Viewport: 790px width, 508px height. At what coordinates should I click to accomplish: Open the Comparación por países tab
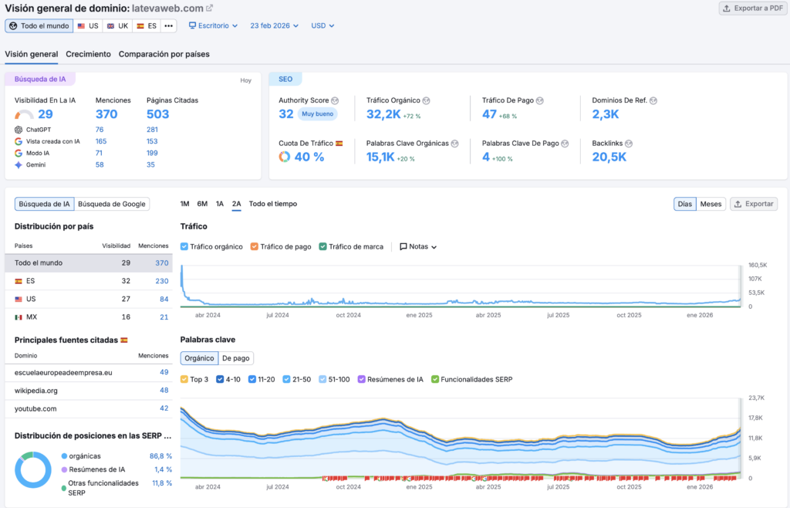tap(164, 54)
